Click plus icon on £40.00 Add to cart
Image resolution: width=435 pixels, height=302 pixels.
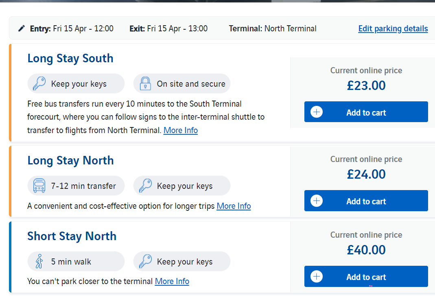click(x=317, y=276)
